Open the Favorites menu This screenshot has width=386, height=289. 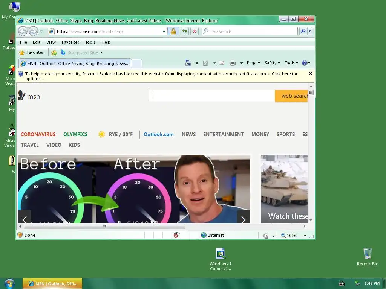coord(70,42)
